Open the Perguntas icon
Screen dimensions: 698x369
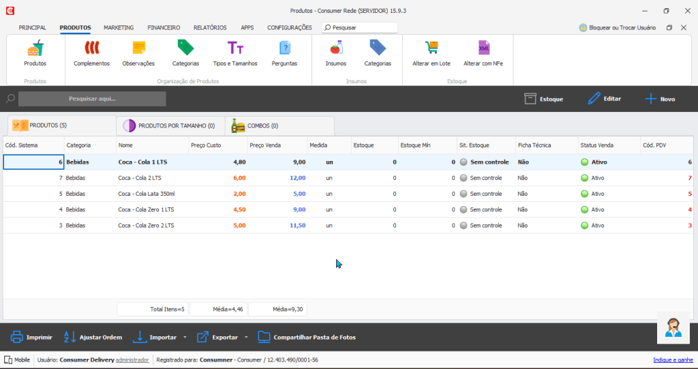point(284,48)
